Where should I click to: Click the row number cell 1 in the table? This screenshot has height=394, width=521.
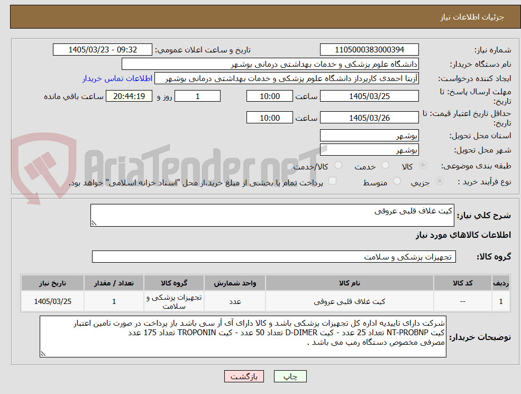coord(501,301)
